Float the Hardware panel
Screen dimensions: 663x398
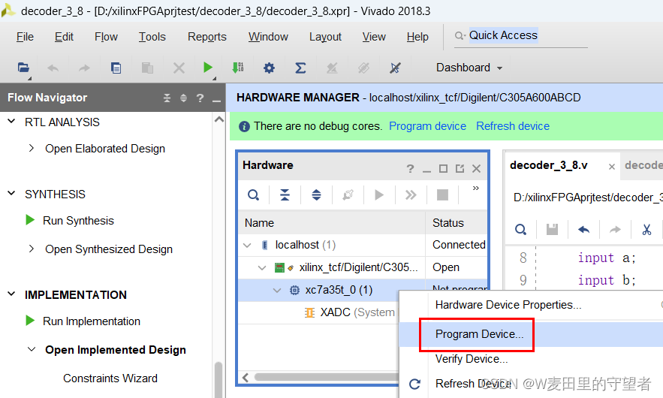pos(460,169)
